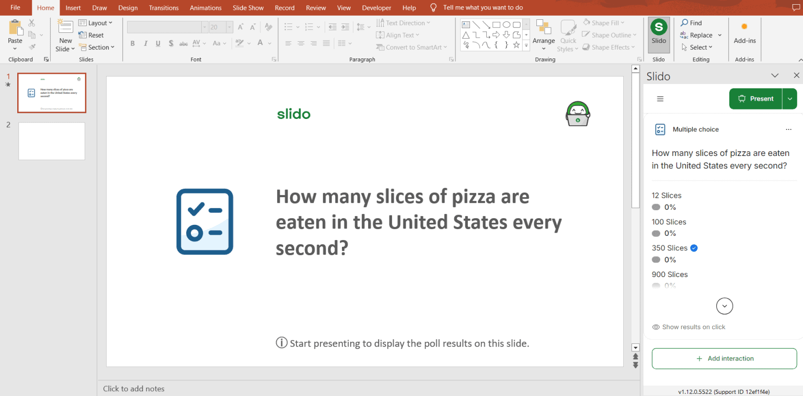
Task: Open the Present button dropdown arrow
Action: 790,99
